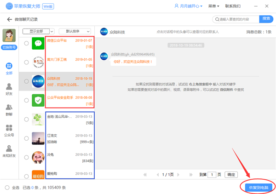Screen dimensions: 276x194
Task: Click the green 微信公众平台 chat avatar
Action: coord(38,43)
